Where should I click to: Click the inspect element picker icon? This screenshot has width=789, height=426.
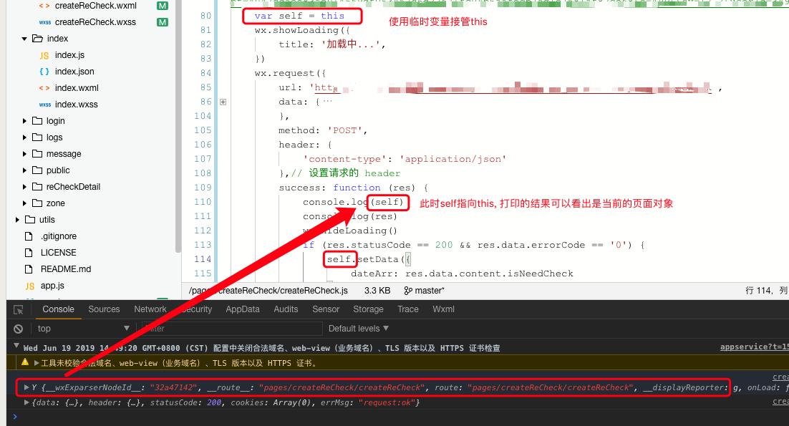19,310
